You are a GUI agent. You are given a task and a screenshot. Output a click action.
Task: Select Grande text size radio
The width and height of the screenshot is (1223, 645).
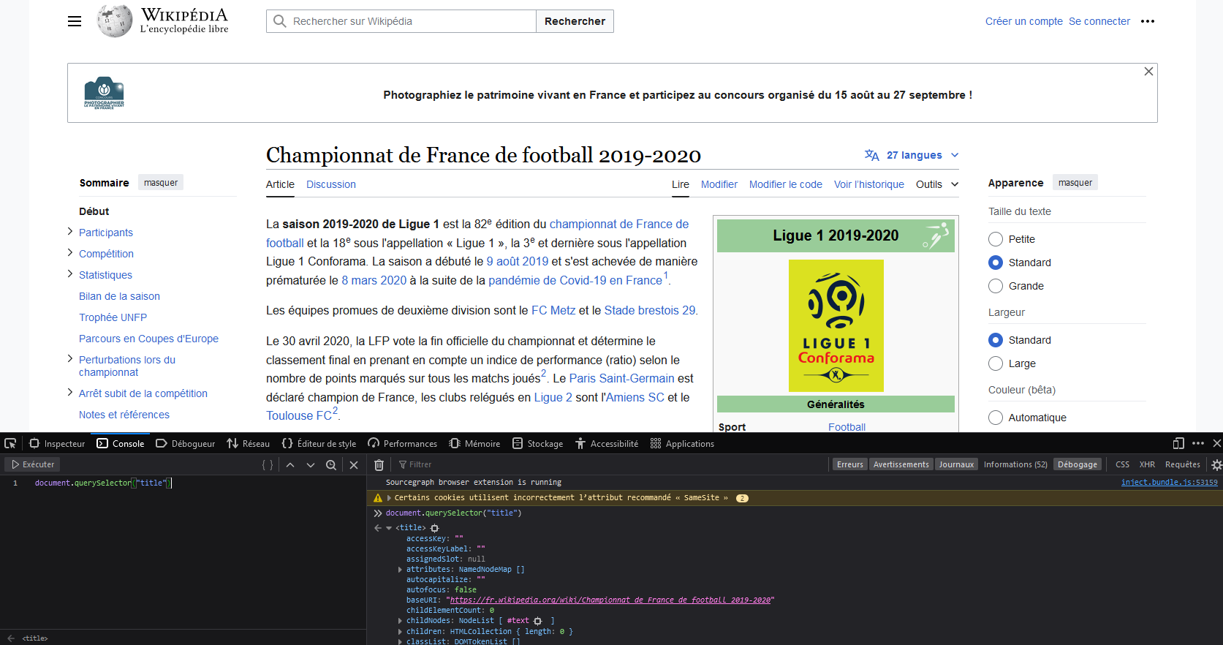996,286
